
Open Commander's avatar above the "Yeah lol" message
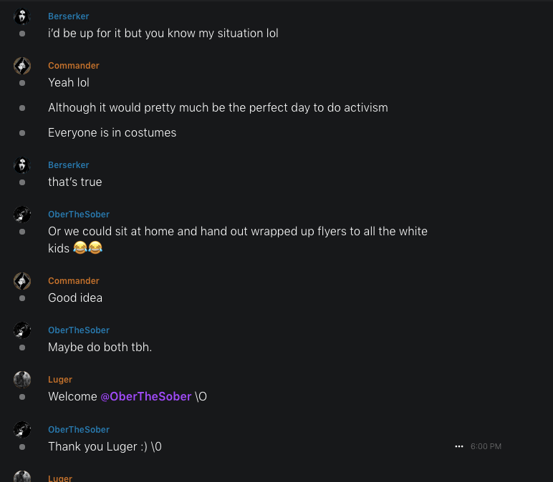click(x=22, y=66)
